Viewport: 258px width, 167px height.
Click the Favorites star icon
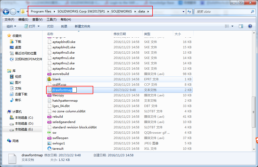(x=9, y=36)
